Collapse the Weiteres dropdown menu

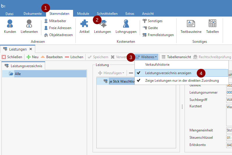[147, 57]
